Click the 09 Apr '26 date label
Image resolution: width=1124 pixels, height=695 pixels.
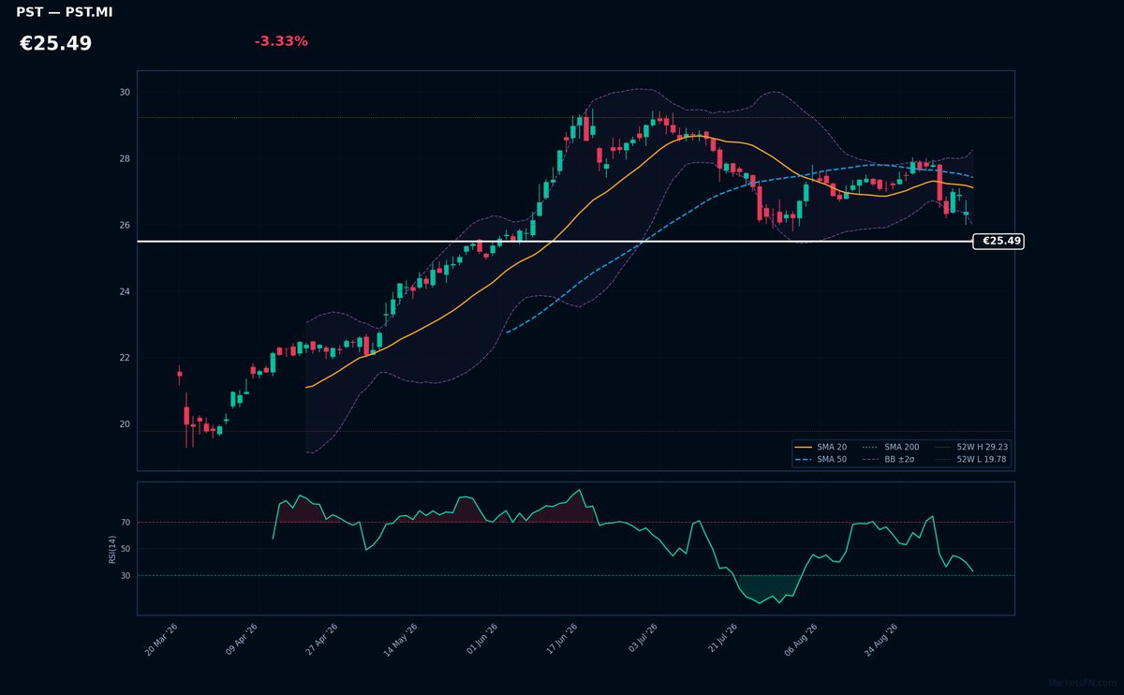coord(242,640)
